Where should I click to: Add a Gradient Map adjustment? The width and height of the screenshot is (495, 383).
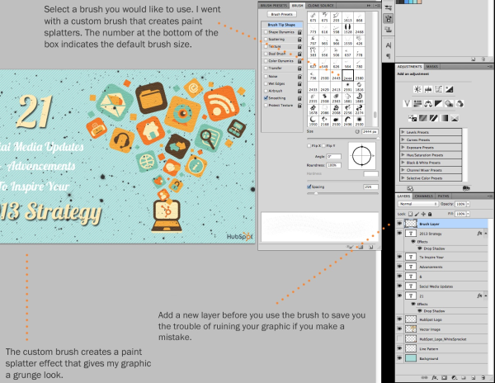tap(444, 118)
